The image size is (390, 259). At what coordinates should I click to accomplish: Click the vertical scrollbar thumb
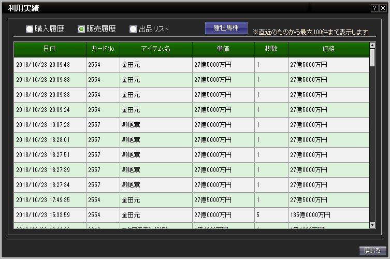372,57
